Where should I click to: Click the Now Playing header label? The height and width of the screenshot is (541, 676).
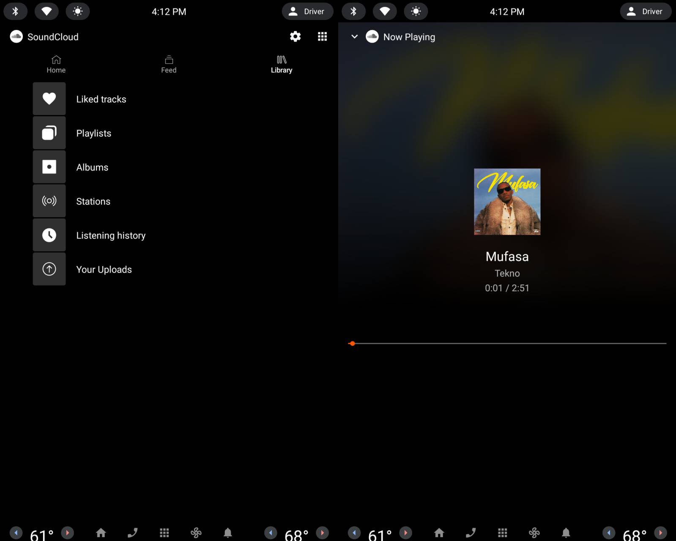tap(409, 37)
